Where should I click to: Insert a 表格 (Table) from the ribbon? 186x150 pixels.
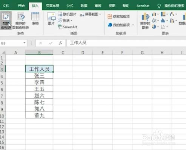click(35, 19)
